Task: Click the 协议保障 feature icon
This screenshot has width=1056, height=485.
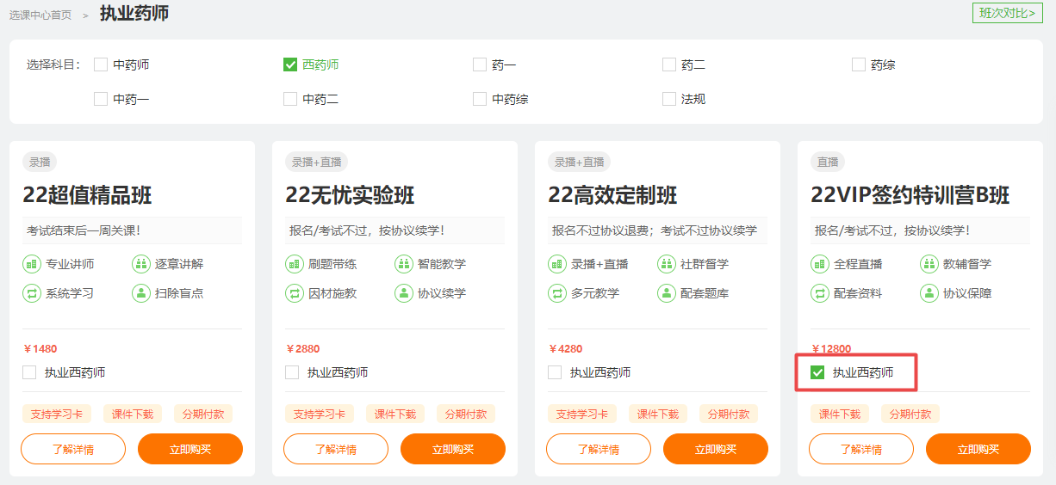Action: (929, 293)
